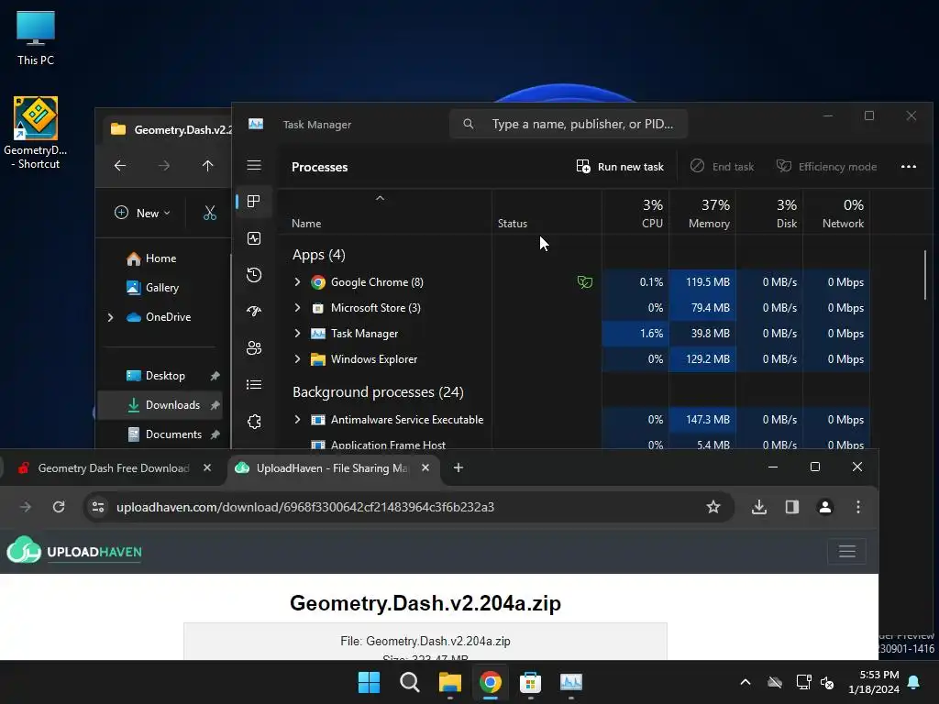Image resolution: width=939 pixels, height=704 pixels.
Task: Click Task Manager more options ellipsis
Action: click(909, 167)
